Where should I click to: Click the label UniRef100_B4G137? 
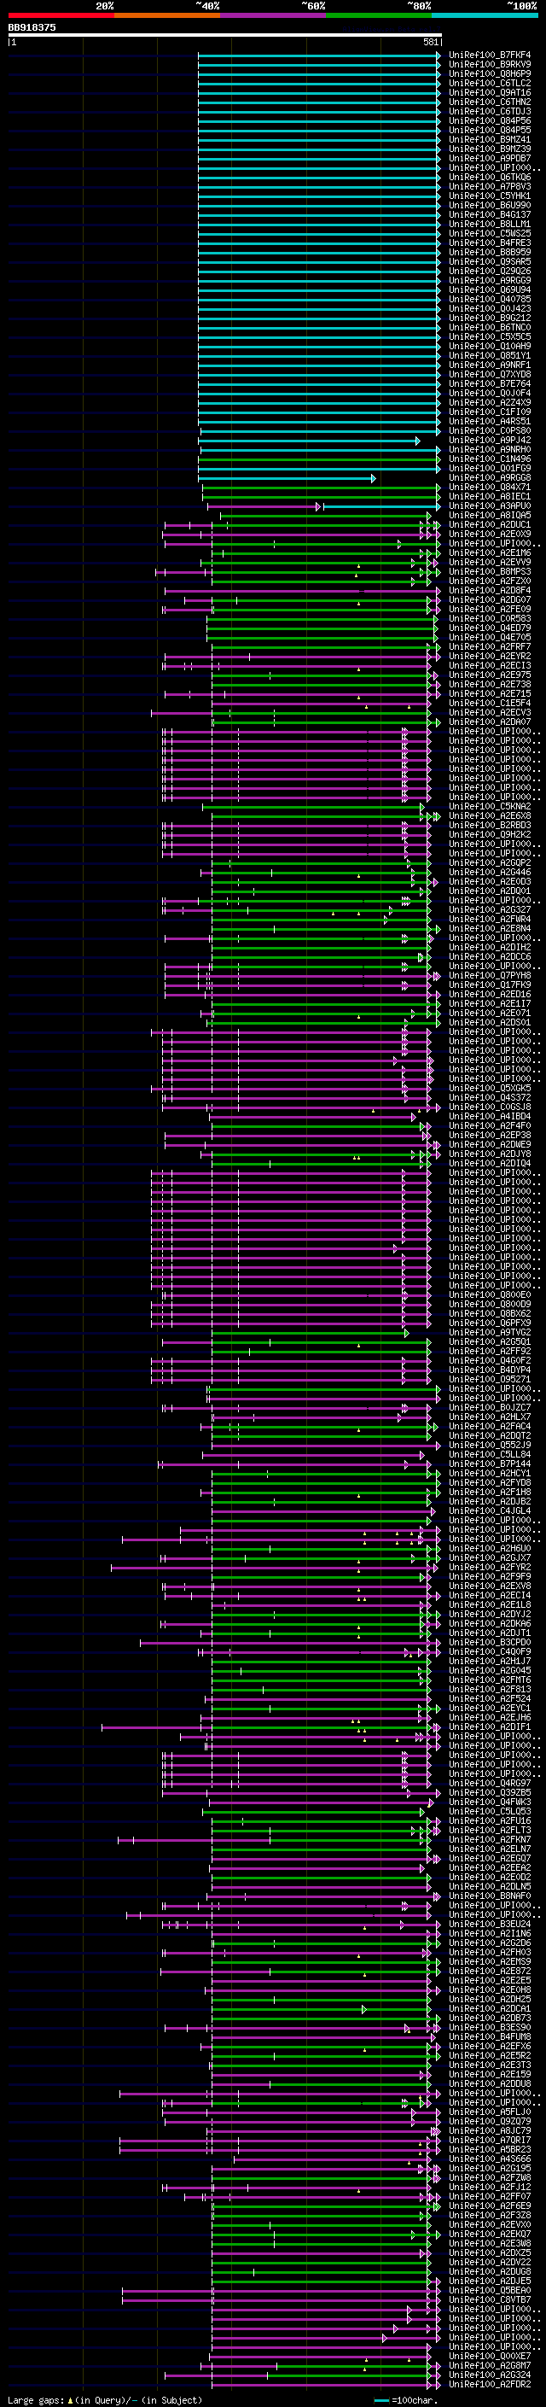pyautogui.click(x=490, y=215)
